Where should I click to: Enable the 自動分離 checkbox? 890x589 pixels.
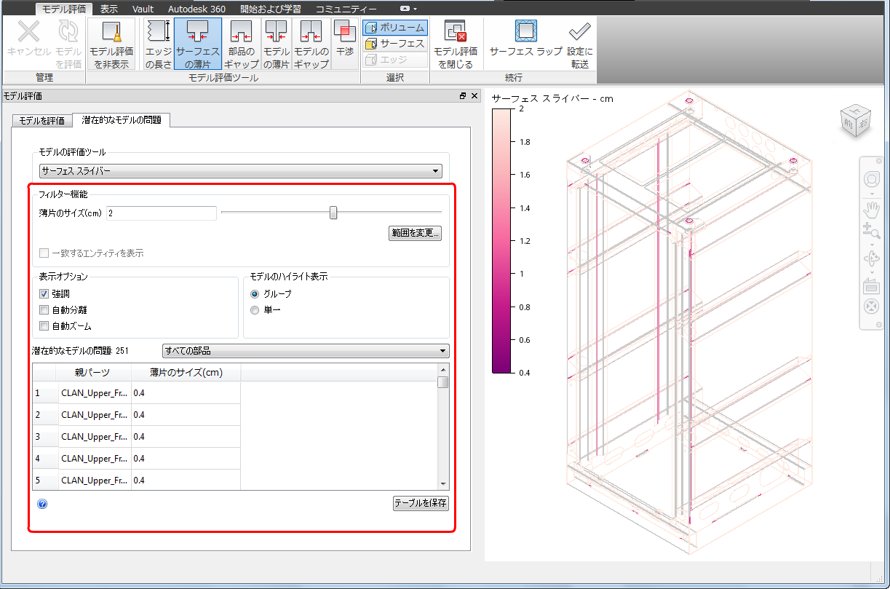pos(44,310)
